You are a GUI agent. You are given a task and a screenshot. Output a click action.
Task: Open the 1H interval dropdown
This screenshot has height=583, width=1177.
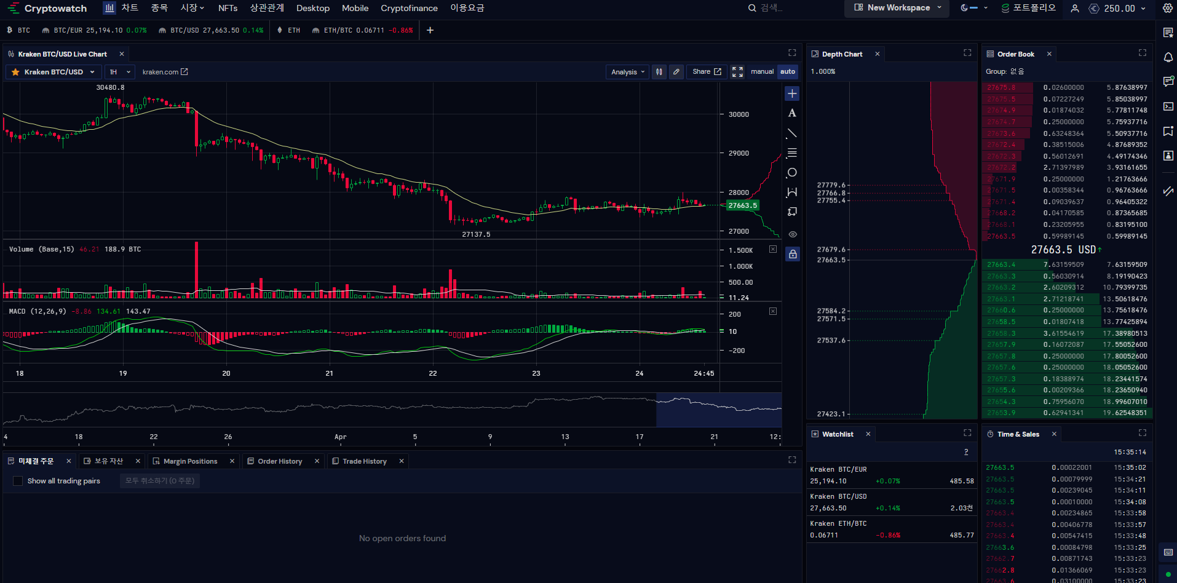(120, 72)
